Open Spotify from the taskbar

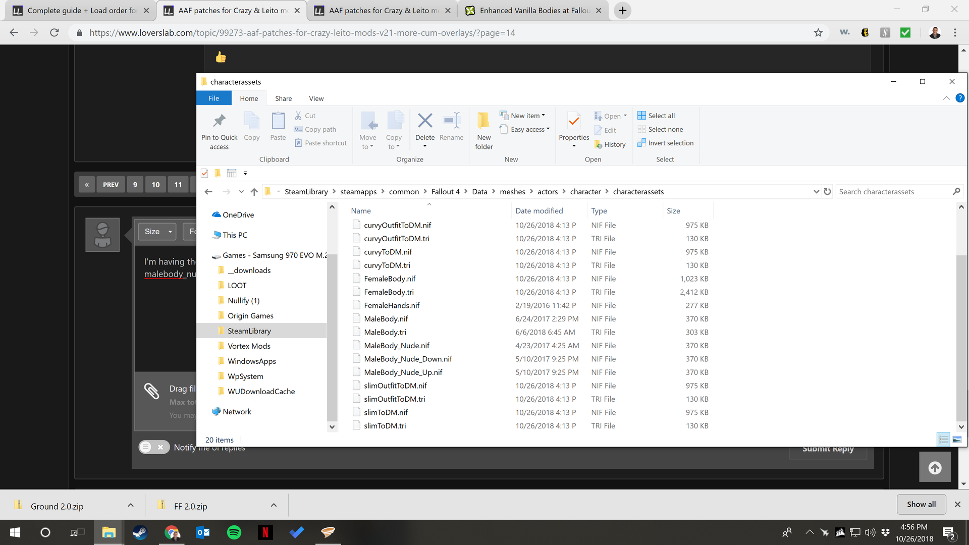[x=234, y=532]
